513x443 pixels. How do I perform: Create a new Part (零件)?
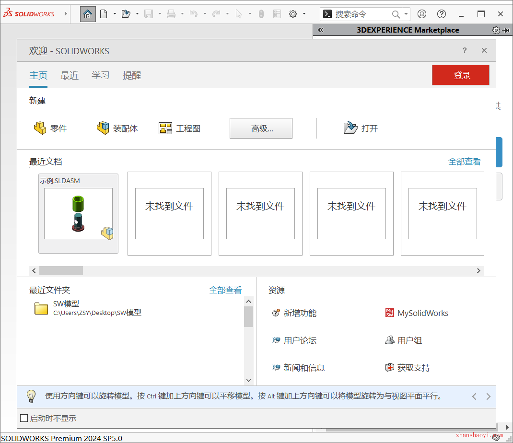click(50, 128)
